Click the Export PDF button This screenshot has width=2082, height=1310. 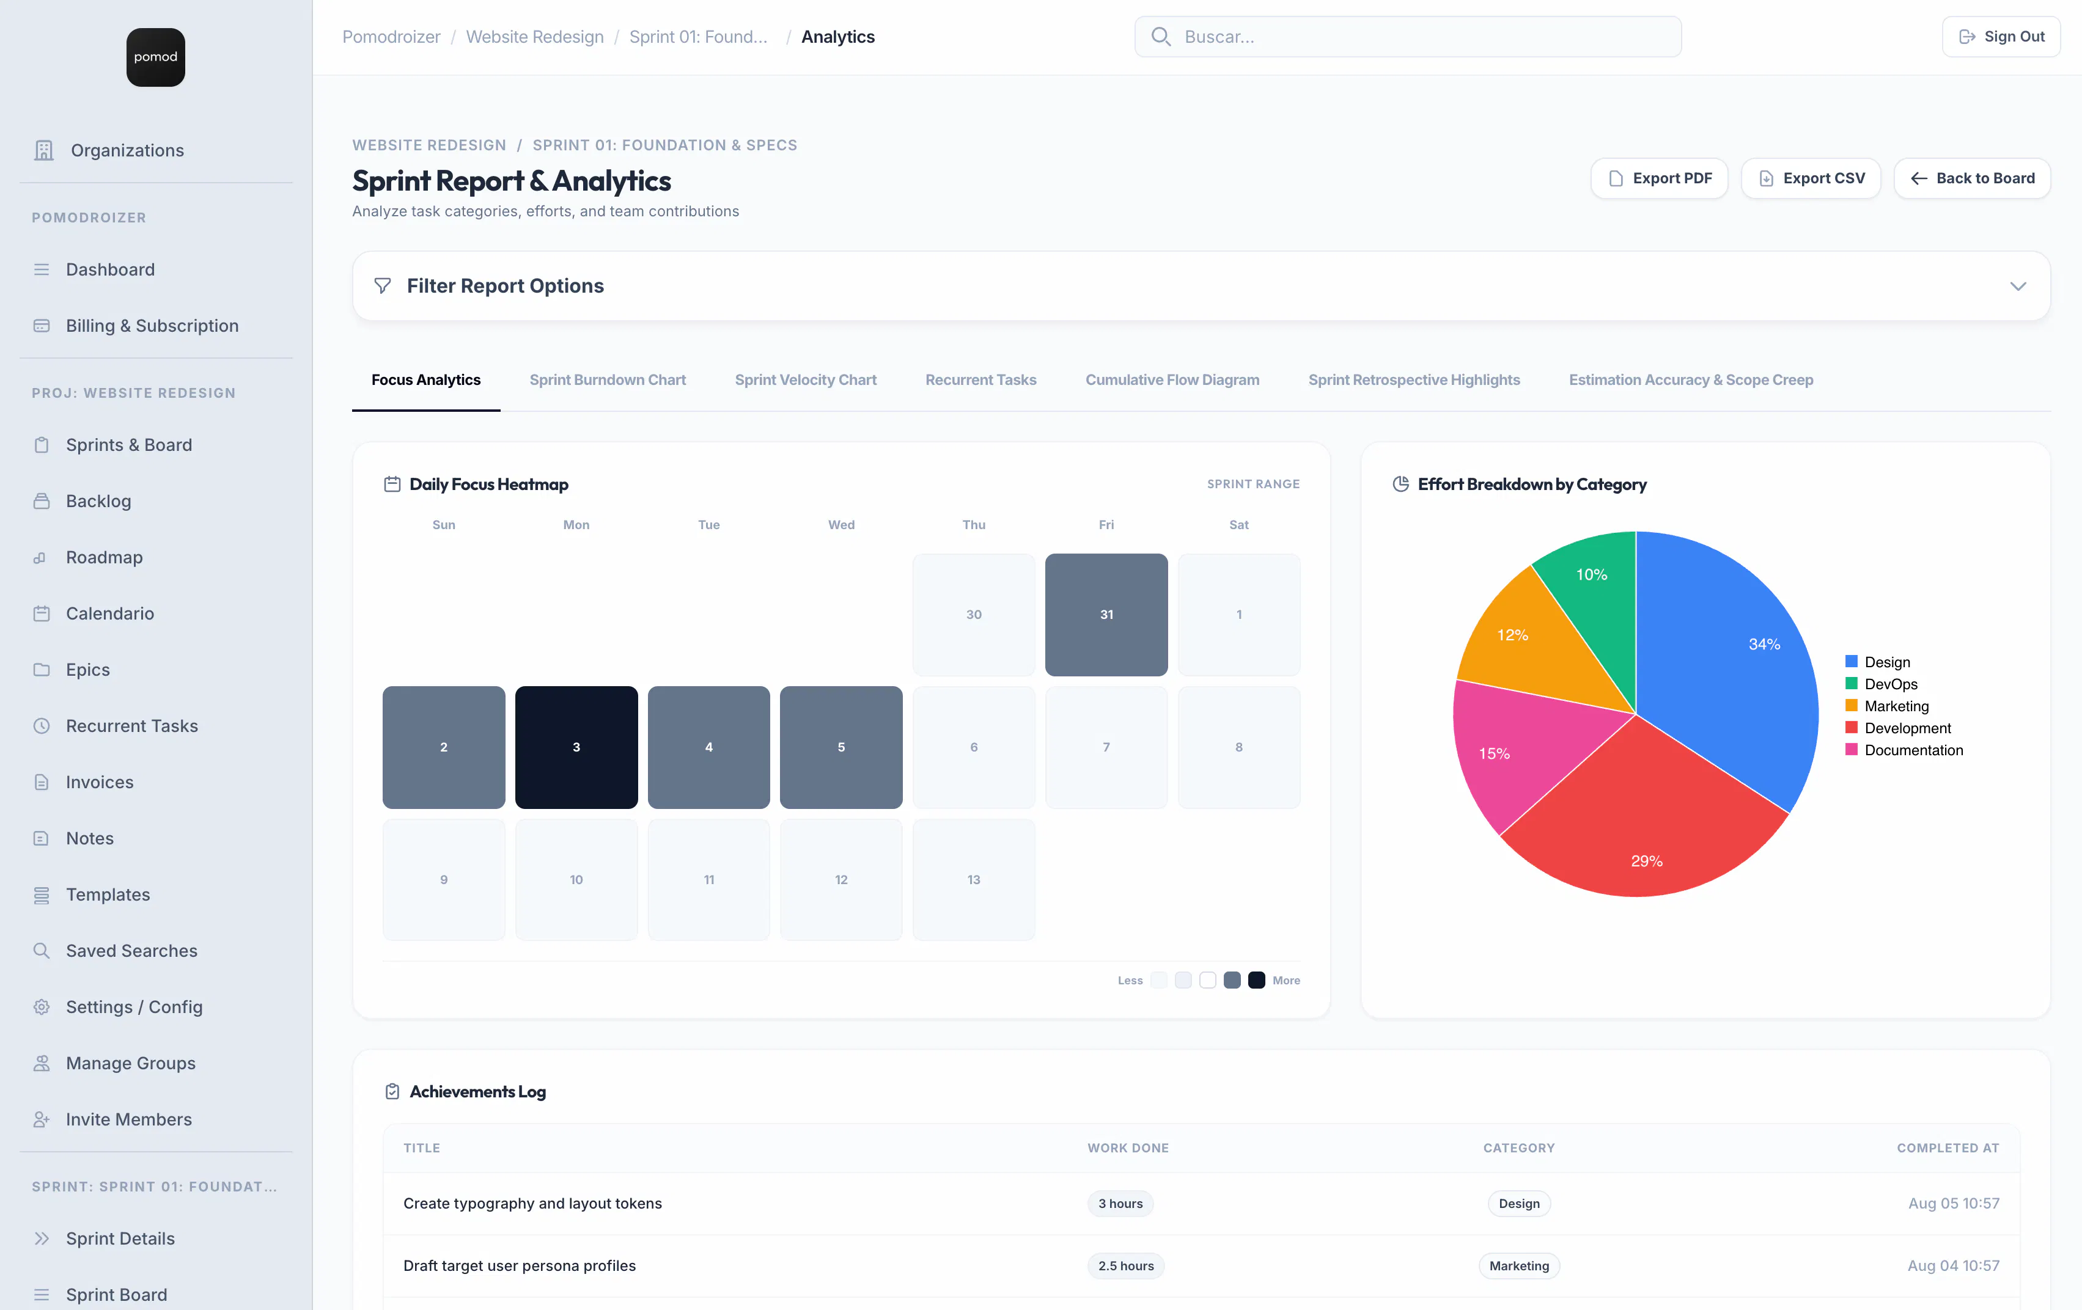click(x=1659, y=178)
